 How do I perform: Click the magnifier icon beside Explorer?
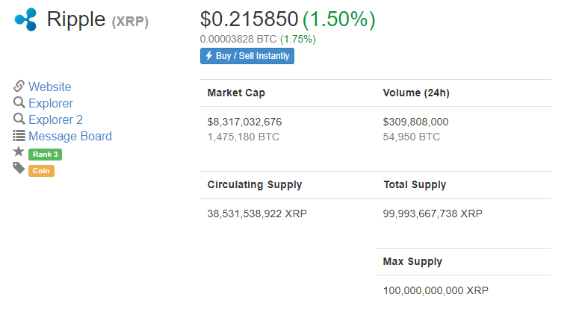pyautogui.click(x=19, y=103)
